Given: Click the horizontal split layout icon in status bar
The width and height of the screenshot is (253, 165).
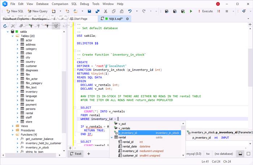Looking at the screenshot, I should pos(240,154).
